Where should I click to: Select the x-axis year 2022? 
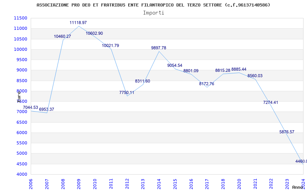coord(271,184)
